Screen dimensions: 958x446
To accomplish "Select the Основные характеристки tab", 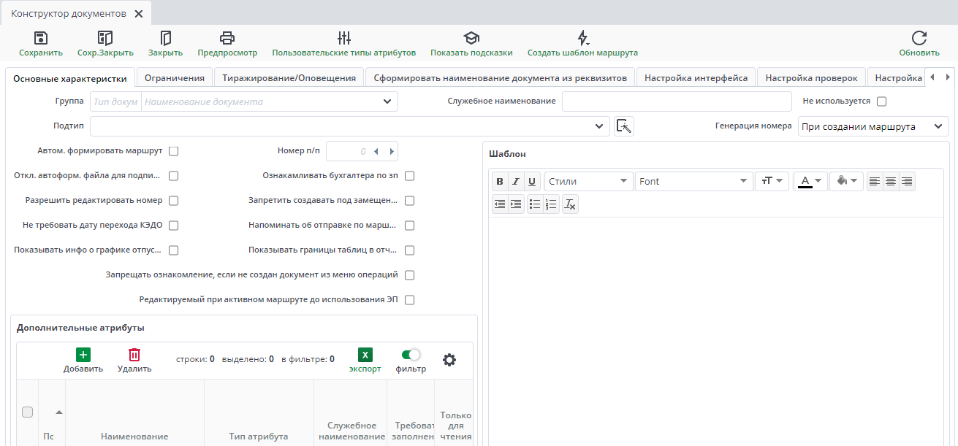I will 70,78.
